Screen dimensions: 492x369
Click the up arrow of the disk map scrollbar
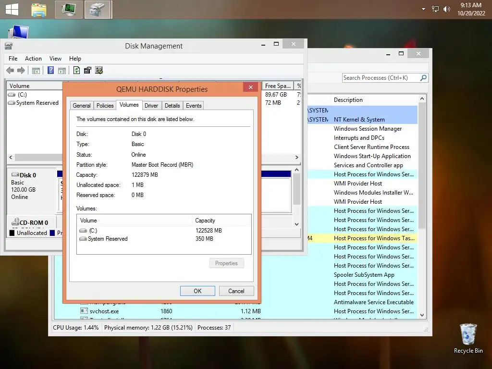pos(296,170)
